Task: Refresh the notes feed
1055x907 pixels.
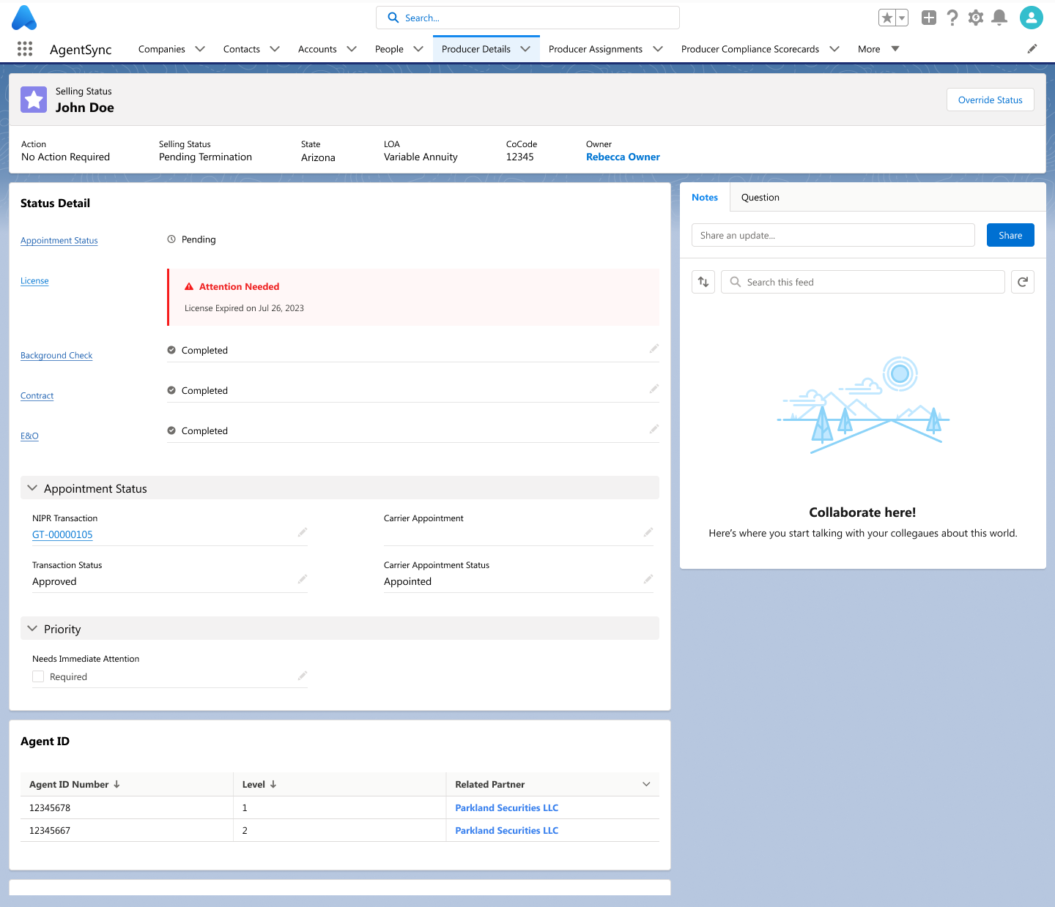Action: tap(1022, 282)
